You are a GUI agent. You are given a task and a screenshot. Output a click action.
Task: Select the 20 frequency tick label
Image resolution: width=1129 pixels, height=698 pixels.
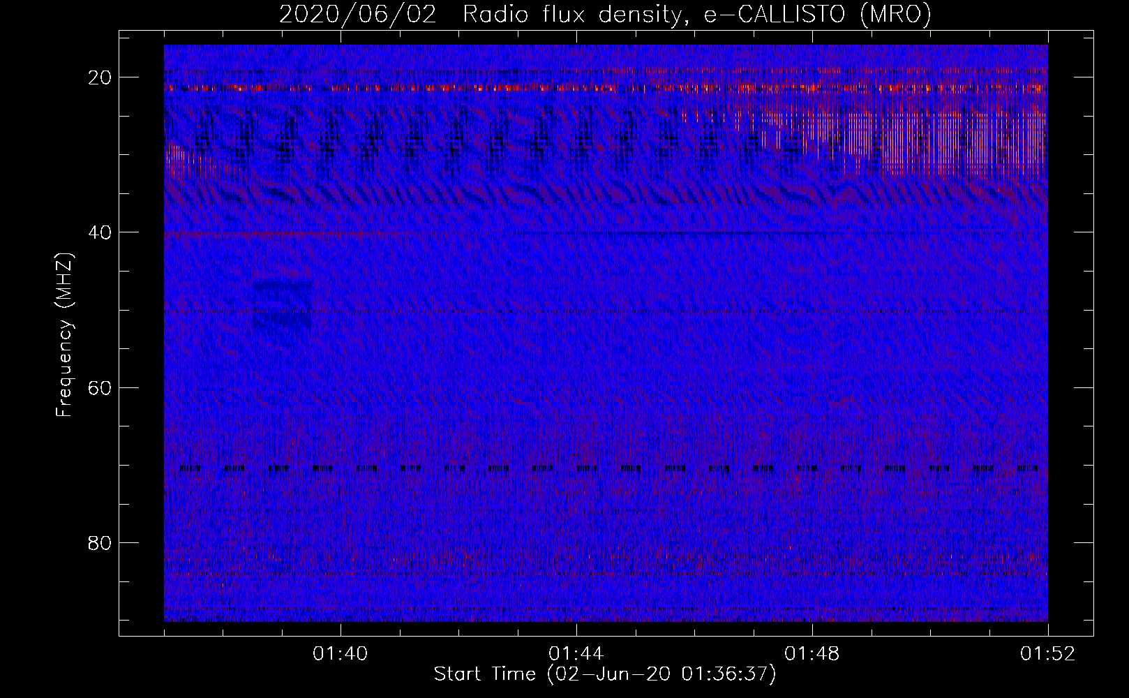point(100,77)
